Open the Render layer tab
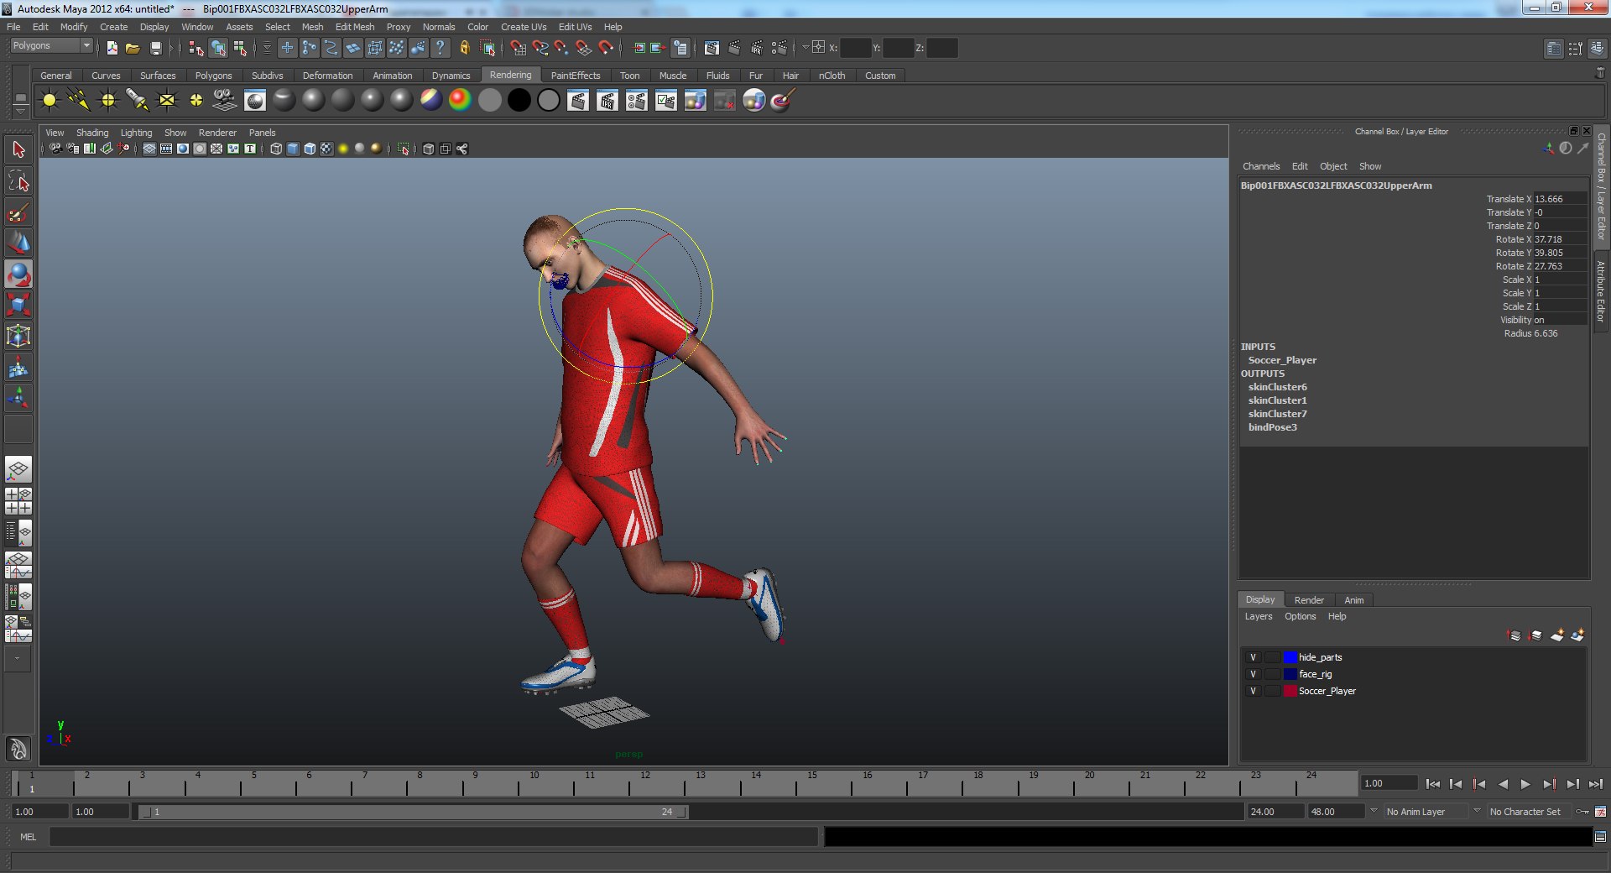Image resolution: width=1611 pixels, height=873 pixels. click(x=1308, y=600)
